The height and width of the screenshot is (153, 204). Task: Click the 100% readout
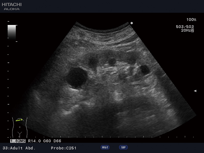coord(191,20)
